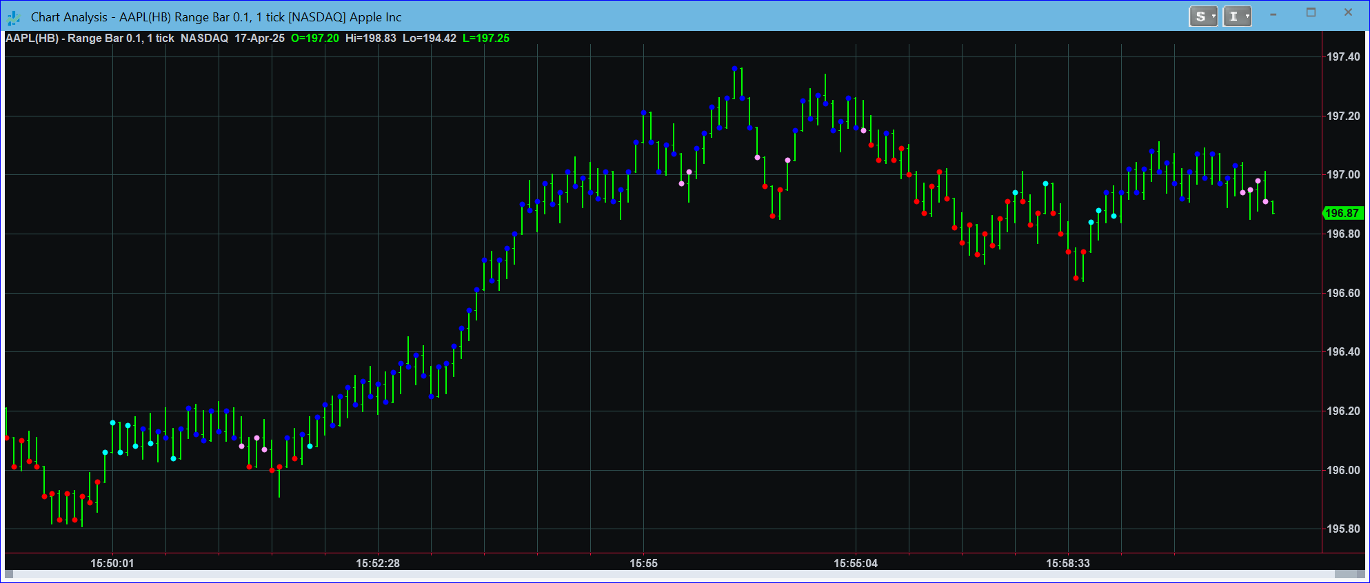Open the I dropdown button
The image size is (1370, 583).
(1237, 17)
